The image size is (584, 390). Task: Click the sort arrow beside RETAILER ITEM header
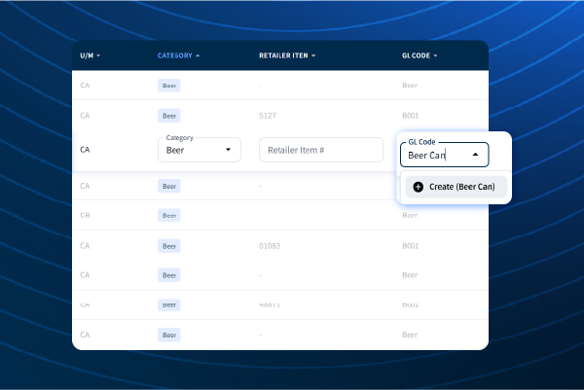click(x=313, y=55)
